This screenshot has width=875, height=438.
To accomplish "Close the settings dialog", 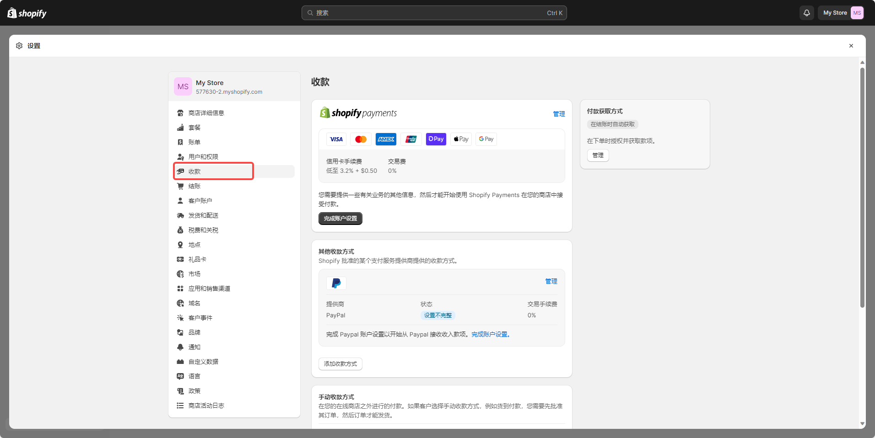I will coord(851,46).
